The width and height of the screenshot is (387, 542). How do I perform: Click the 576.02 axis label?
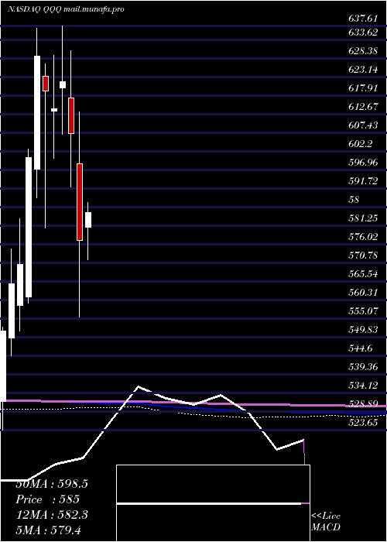click(x=363, y=237)
